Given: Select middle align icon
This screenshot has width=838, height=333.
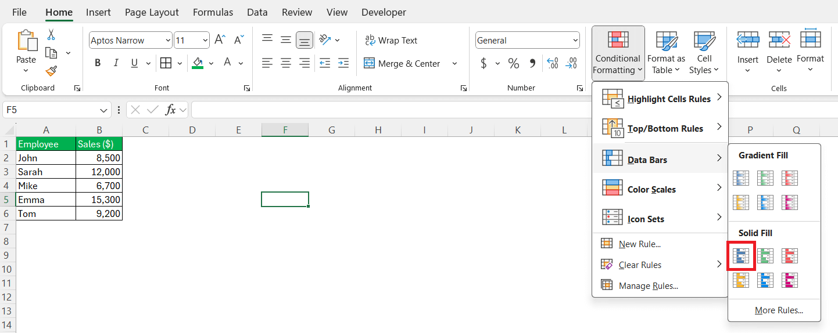Looking at the screenshot, I should (286, 39).
